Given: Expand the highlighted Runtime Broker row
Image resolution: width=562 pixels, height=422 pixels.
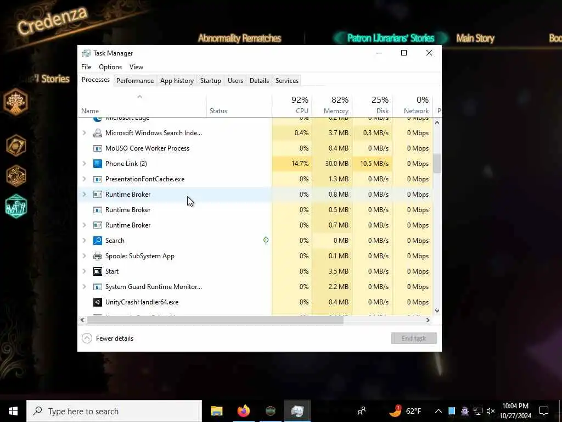Looking at the screenshot, I should click(84, 195).
